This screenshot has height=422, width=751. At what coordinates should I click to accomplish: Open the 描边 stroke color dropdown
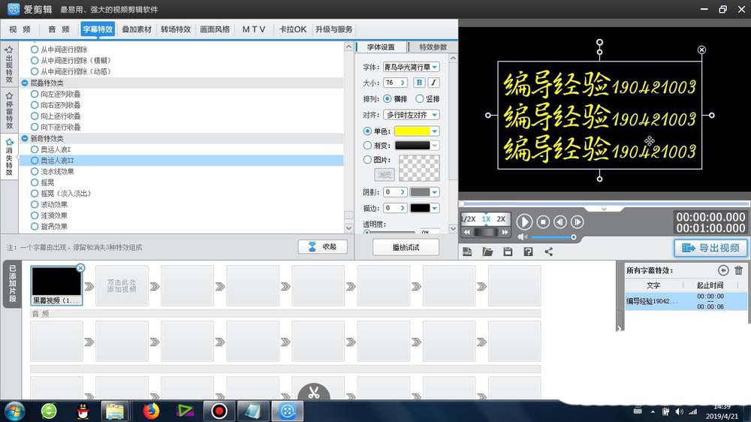pyautogui.click(x=434, y=208)
